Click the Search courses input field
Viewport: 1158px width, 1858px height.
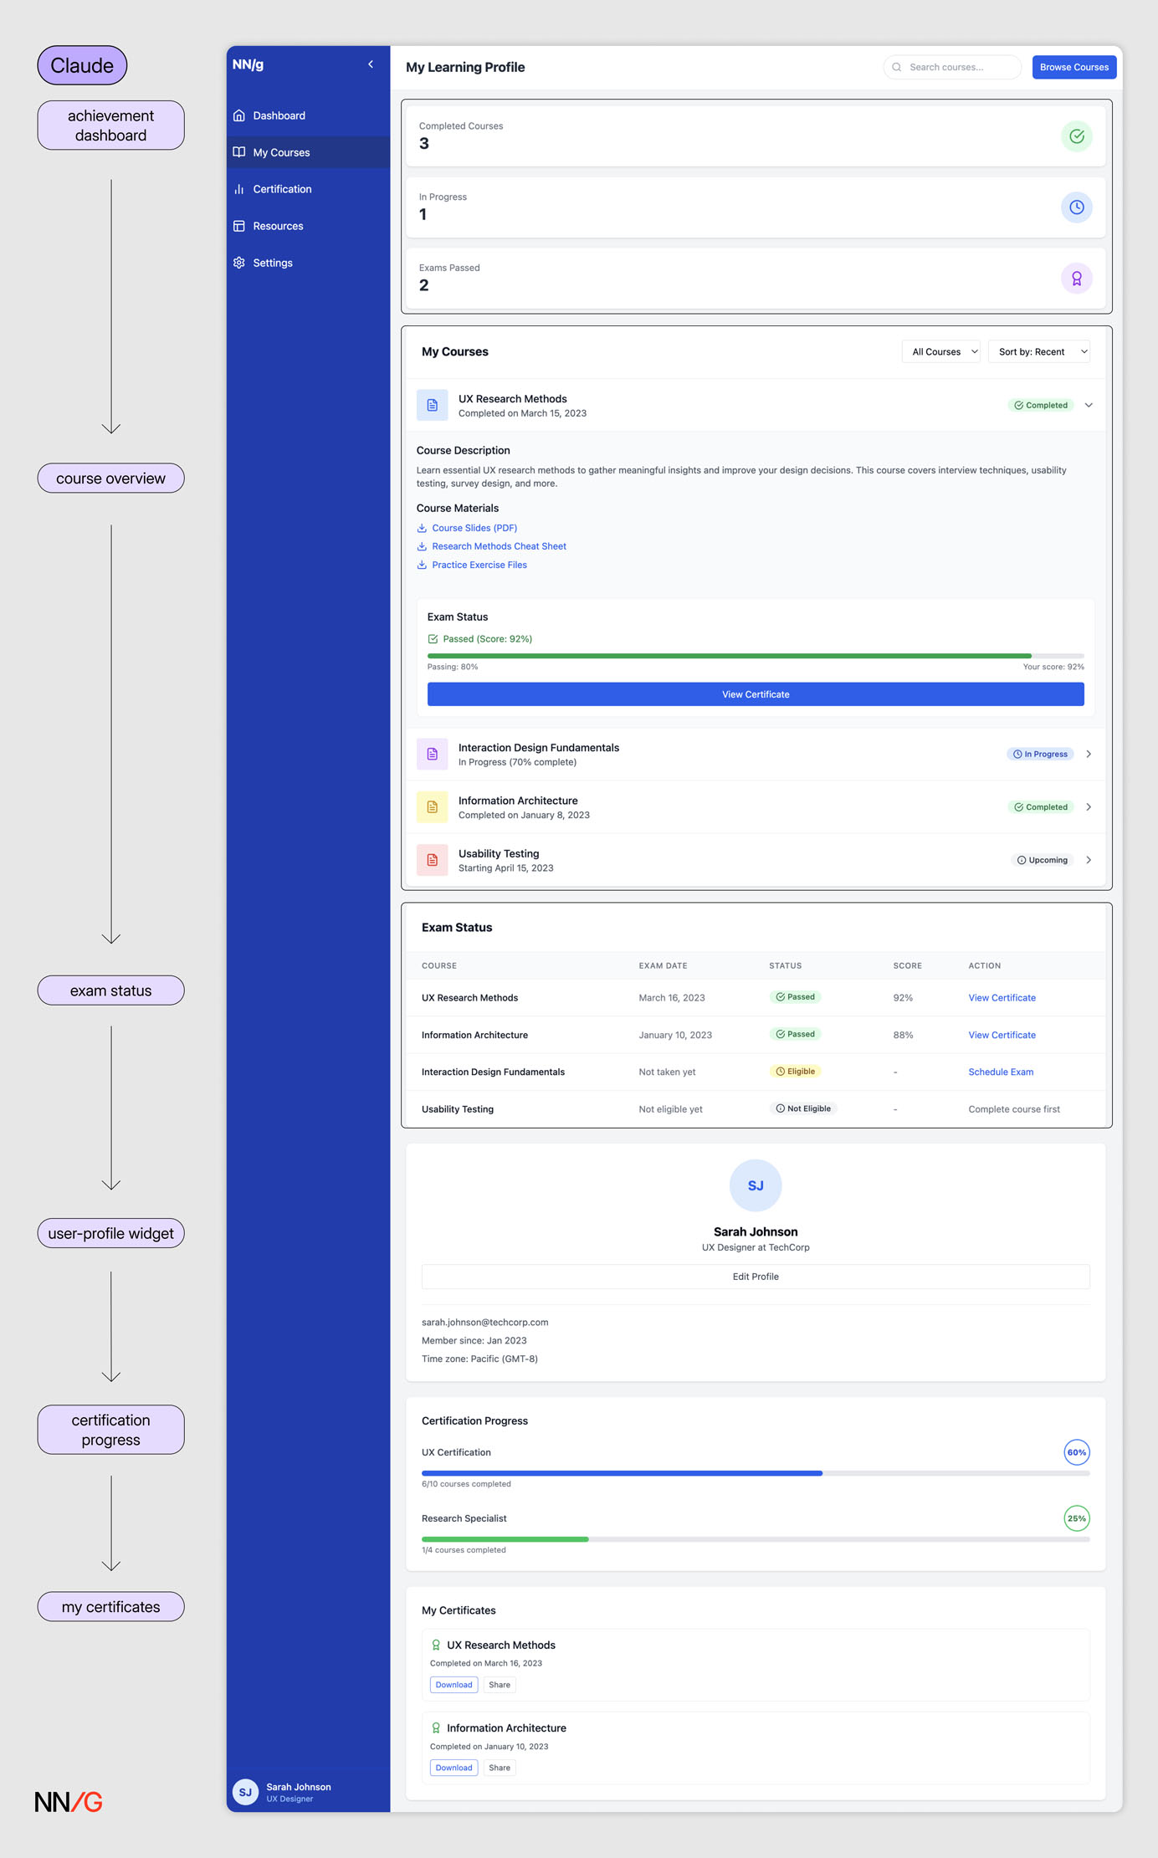pyautogui.click(x=952, y=67)
